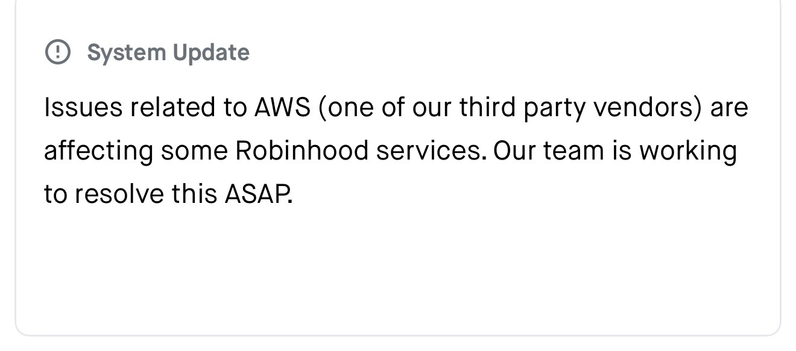The width and height of the screenshot is (796, 351).
Task: Click the word "System" in the heading
Action: tap(126, 52)
